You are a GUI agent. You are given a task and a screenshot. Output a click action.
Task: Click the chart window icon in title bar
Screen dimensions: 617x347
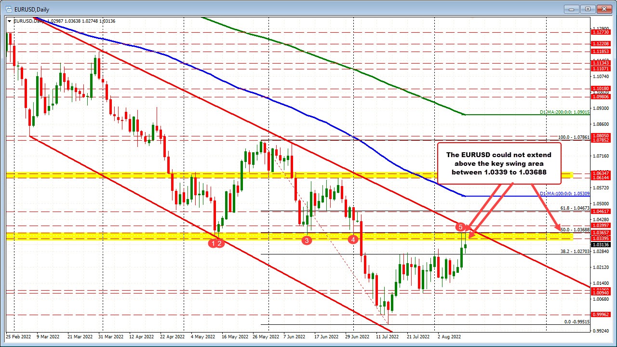(8, 9)
